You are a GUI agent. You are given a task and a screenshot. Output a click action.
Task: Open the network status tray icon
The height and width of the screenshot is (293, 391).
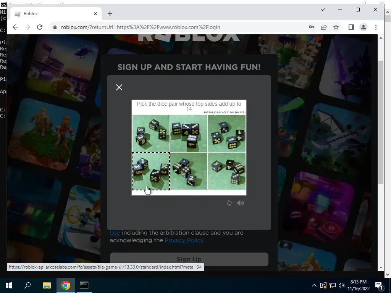coord(333,285)
